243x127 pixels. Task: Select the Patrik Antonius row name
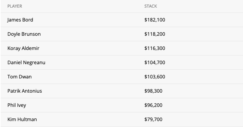[x=25, y=91]
